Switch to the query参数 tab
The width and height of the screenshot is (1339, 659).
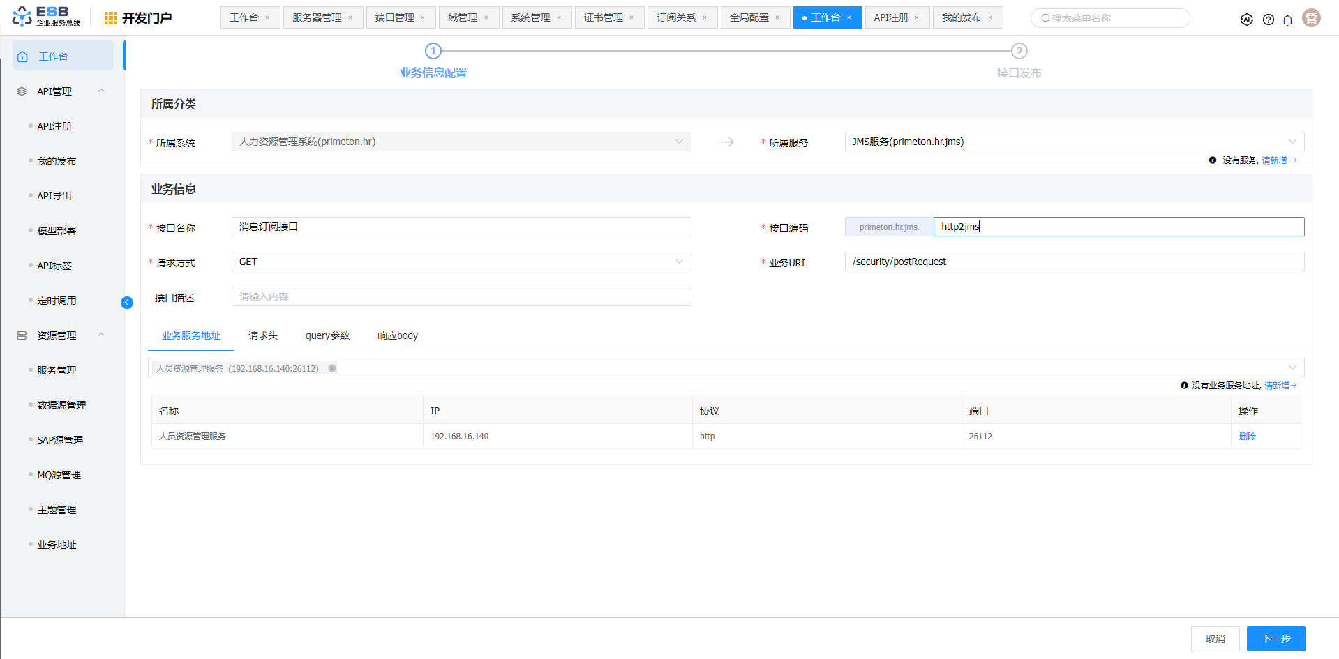327,335
